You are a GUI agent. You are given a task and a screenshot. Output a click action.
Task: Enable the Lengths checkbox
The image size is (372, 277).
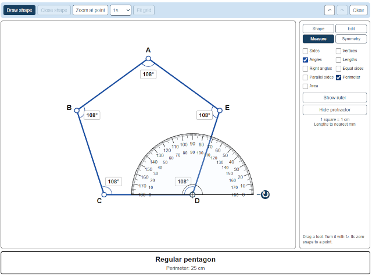[x=338, y=60]
